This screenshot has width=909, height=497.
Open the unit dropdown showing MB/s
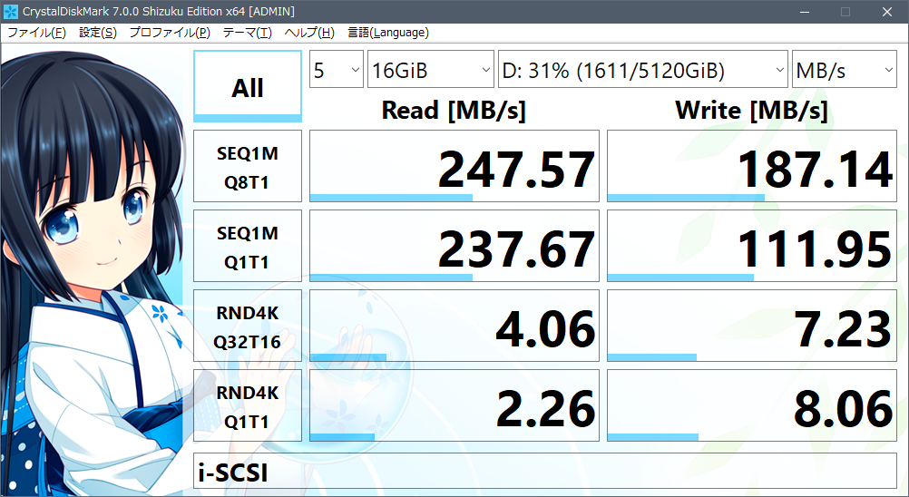844,70
